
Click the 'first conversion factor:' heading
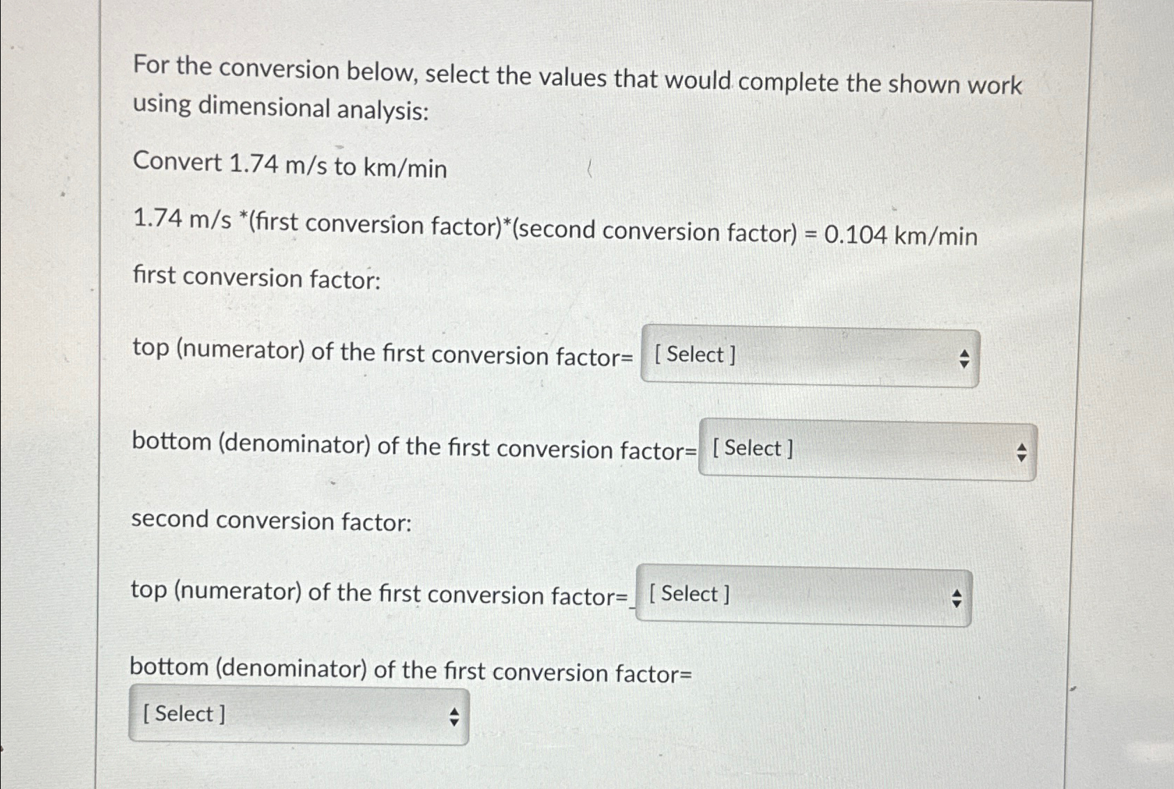point(254,278)
